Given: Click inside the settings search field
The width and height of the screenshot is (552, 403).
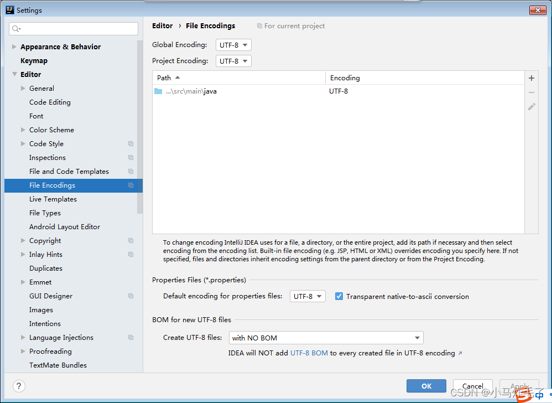Looking at the screenshot, I should point(74,29).
